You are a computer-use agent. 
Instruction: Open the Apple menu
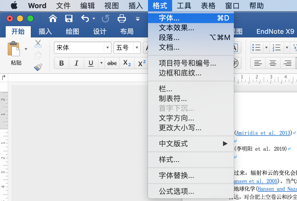click(14, 5)
